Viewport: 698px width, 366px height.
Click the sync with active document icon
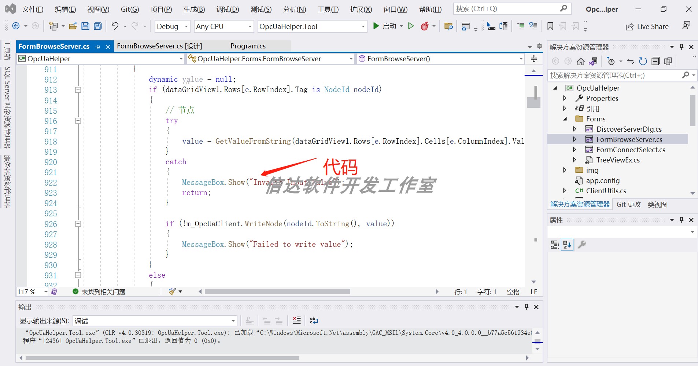click(631, 61)
